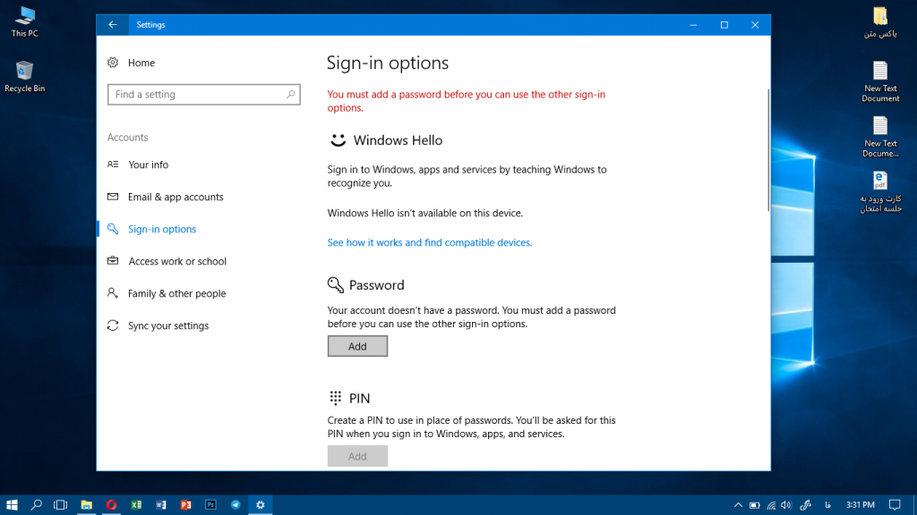Follow 'See how it works and find compatible devices' link
The image size is (917, 515).
click(429, 242)
